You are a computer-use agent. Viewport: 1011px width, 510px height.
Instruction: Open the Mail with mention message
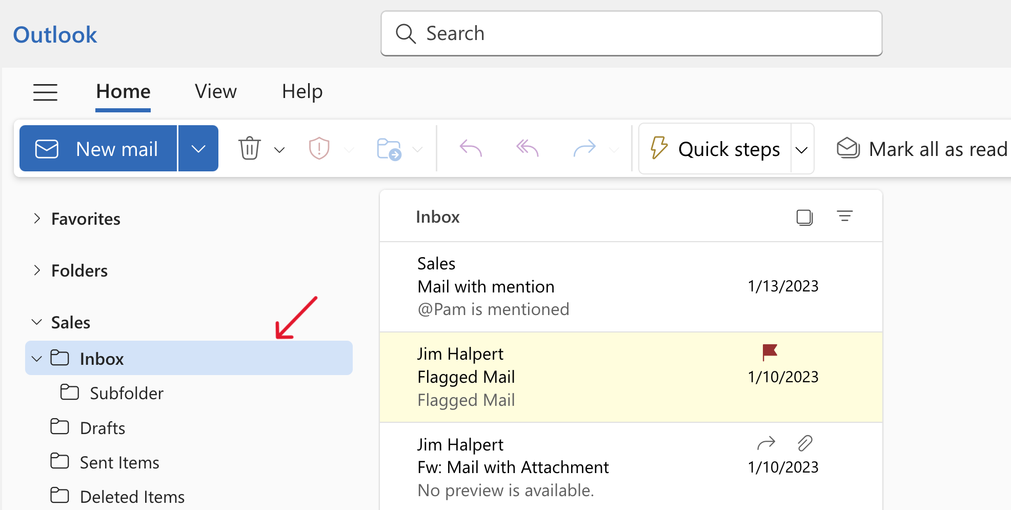tap(631, 287)
